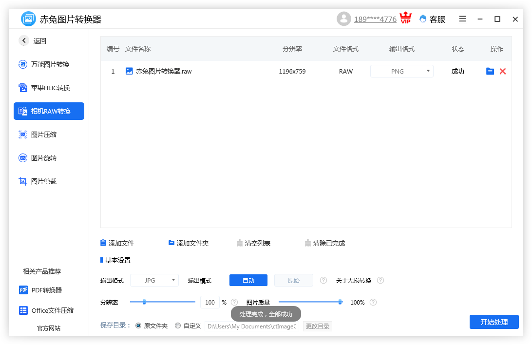Open 图片剪裁 in the sidebar
This screenshot has width=532, height=345.
coord(49,181)
